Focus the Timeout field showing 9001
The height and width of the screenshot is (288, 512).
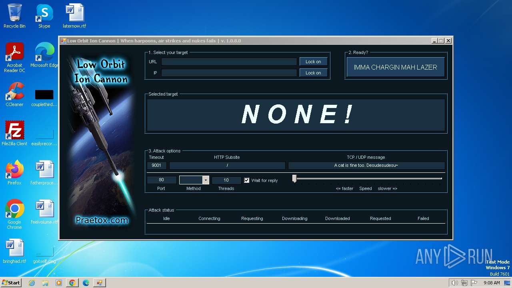[156, 165]
